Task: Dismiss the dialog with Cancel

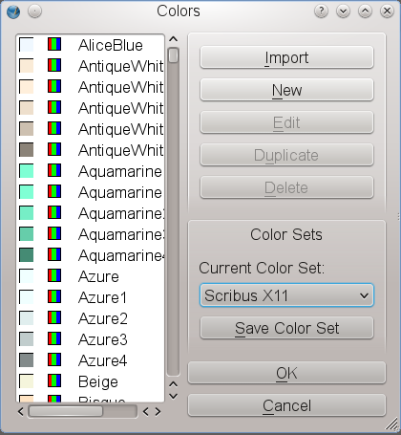Action: [286, 405]
